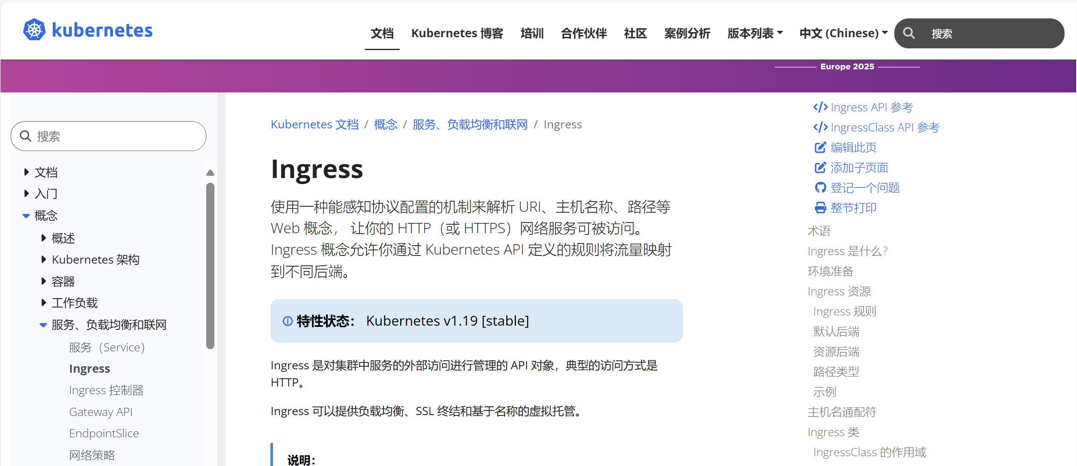Jump to 资源后端 section
Viewport: 1077px width, 466px height.
tap(836, 351)
